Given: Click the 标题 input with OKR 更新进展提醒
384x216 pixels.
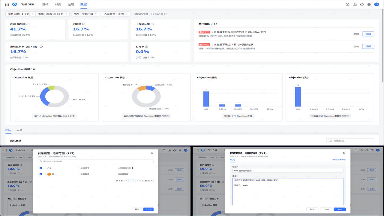Looking at the screenshot, I should 288,170.
